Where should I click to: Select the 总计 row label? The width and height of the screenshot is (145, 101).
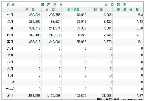10,96
